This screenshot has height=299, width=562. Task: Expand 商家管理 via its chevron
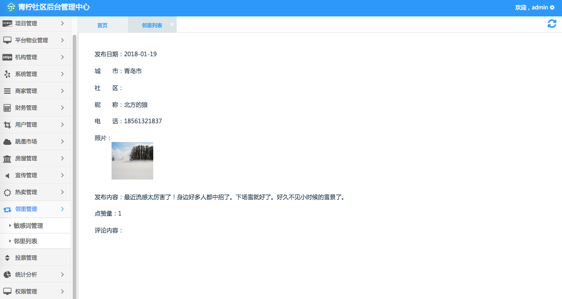(x=62, y=91)
